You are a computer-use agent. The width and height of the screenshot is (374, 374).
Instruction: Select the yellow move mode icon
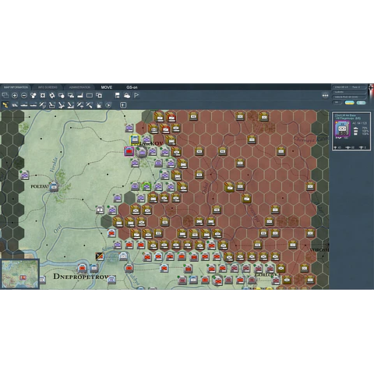point(5,105)
